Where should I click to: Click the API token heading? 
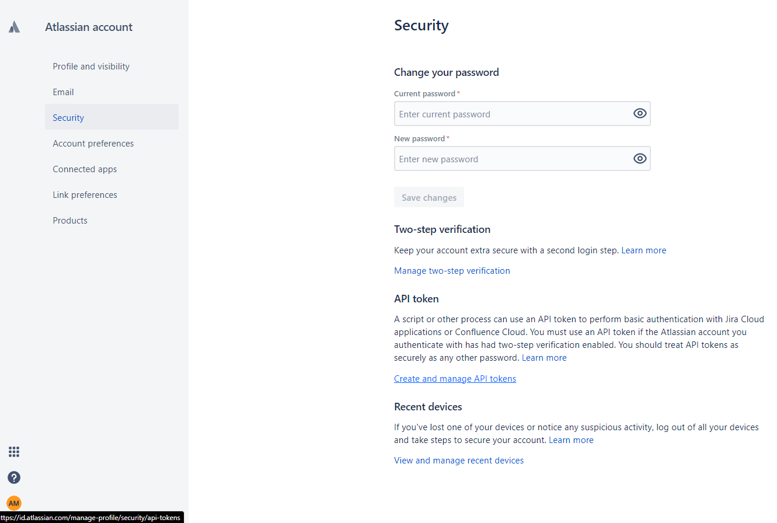(x=416, y=299)
